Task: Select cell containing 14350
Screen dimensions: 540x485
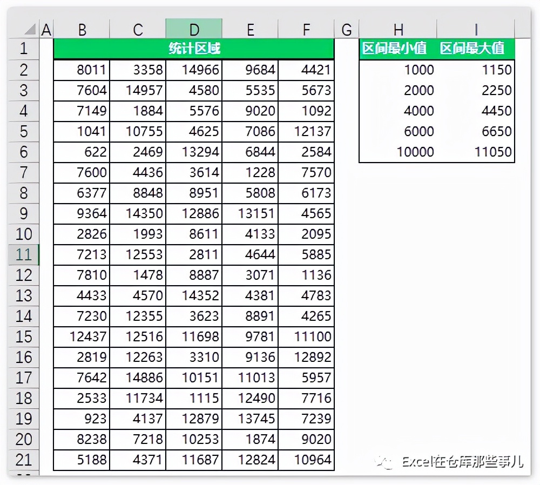Action: pyautogui.click(x=138, y=213)
